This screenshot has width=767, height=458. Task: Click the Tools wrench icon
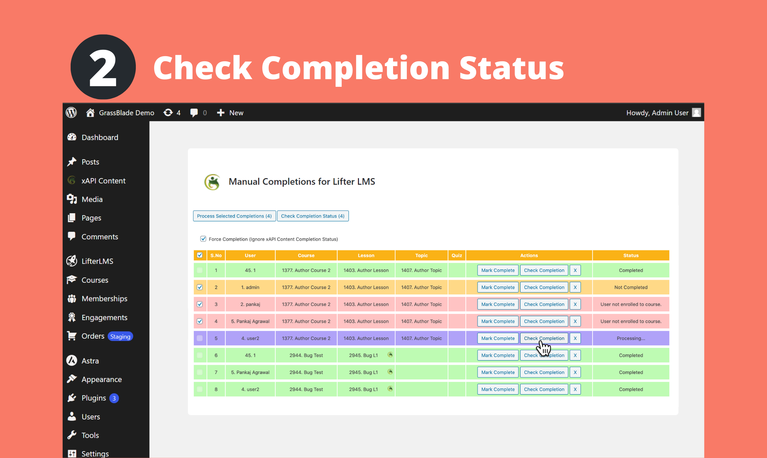72,435
